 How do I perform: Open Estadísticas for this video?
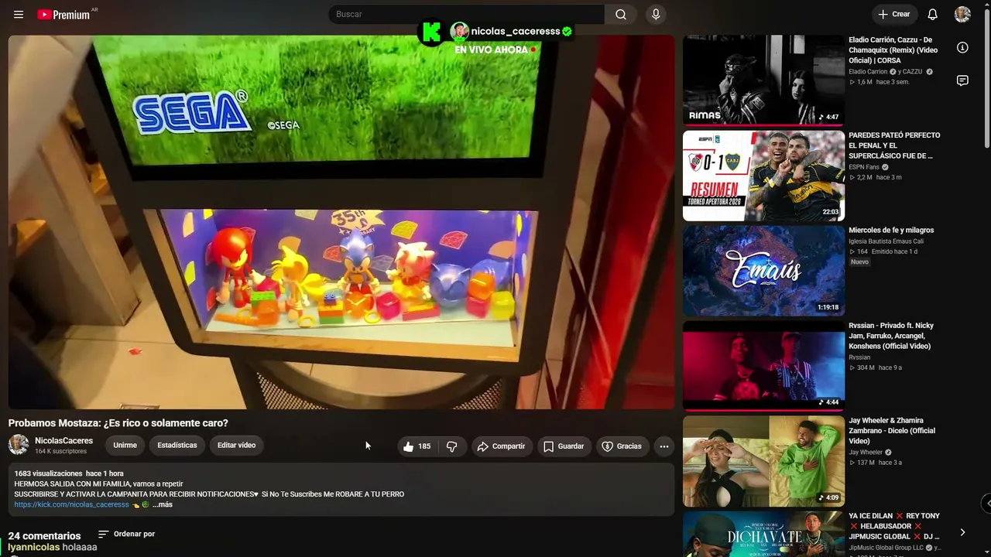click(177, 446)
